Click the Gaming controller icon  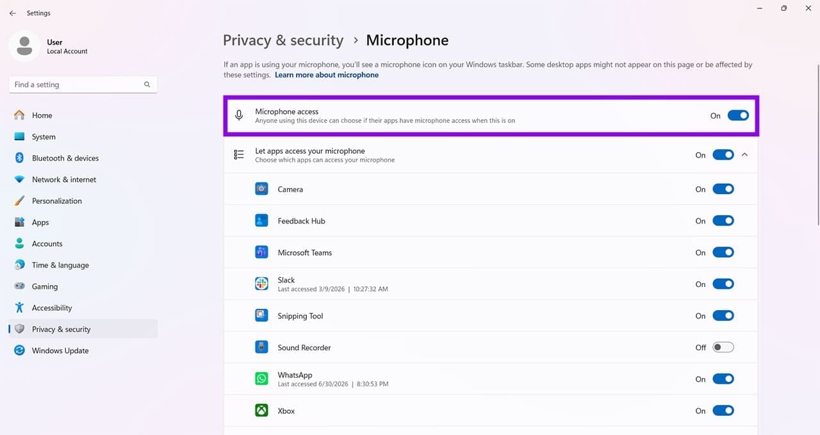point(19,286)
